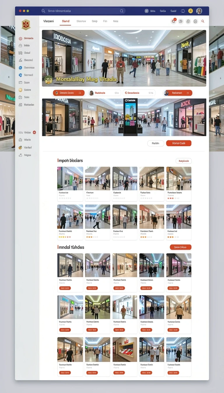
Task: Click the "Impoh blociars" section heading
Action: 70,161
